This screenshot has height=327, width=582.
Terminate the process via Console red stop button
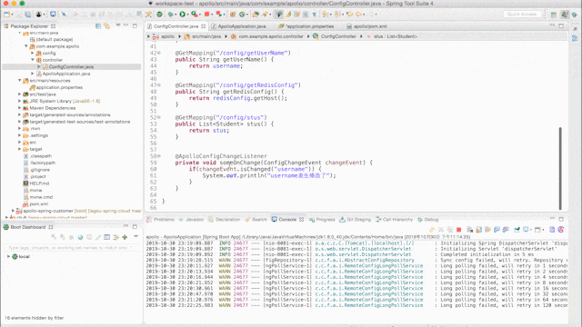tap(458, 230)
